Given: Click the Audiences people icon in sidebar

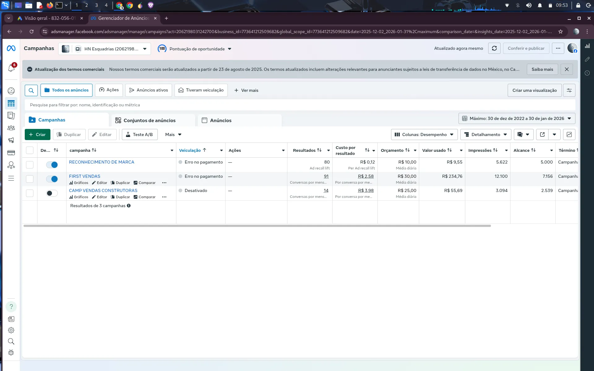Looking at the screenshot, I should pos(11,128).
